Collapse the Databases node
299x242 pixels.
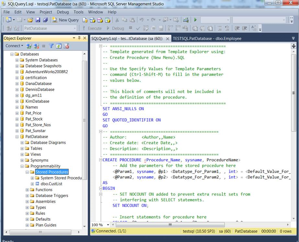click(12, 54)
